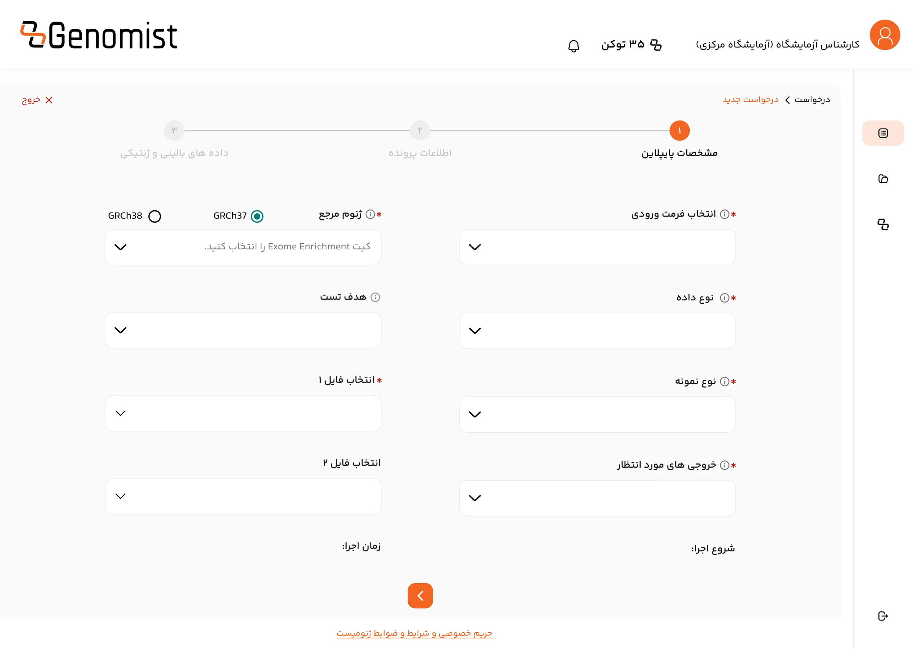913x649 pixels.
Task: Expand the نوع نمونه dropdown
Action: coord(597,414)
